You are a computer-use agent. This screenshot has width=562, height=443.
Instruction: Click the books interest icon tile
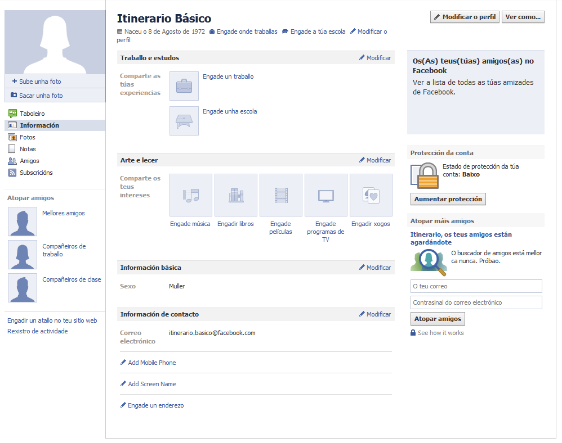point(236,195)
